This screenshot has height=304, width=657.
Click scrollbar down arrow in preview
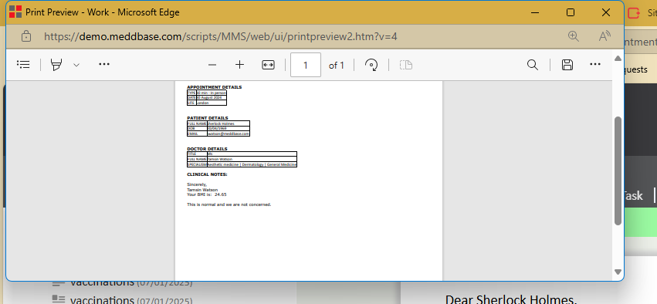618,272
